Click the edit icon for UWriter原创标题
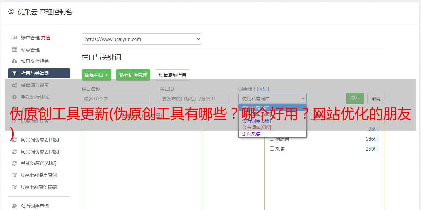This screenshot has width=421, height=210. click(x=15, y=187)
